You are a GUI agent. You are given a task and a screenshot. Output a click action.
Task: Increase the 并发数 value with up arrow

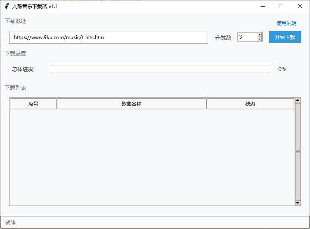click(260, 35)
